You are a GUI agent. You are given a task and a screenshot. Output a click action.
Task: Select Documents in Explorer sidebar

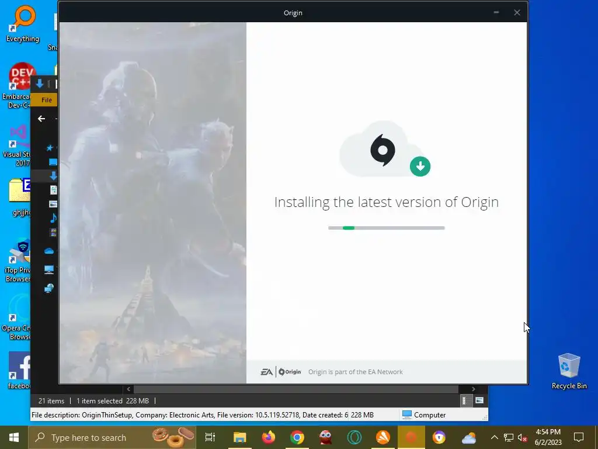pyautogui.click(x=53, y=190)
